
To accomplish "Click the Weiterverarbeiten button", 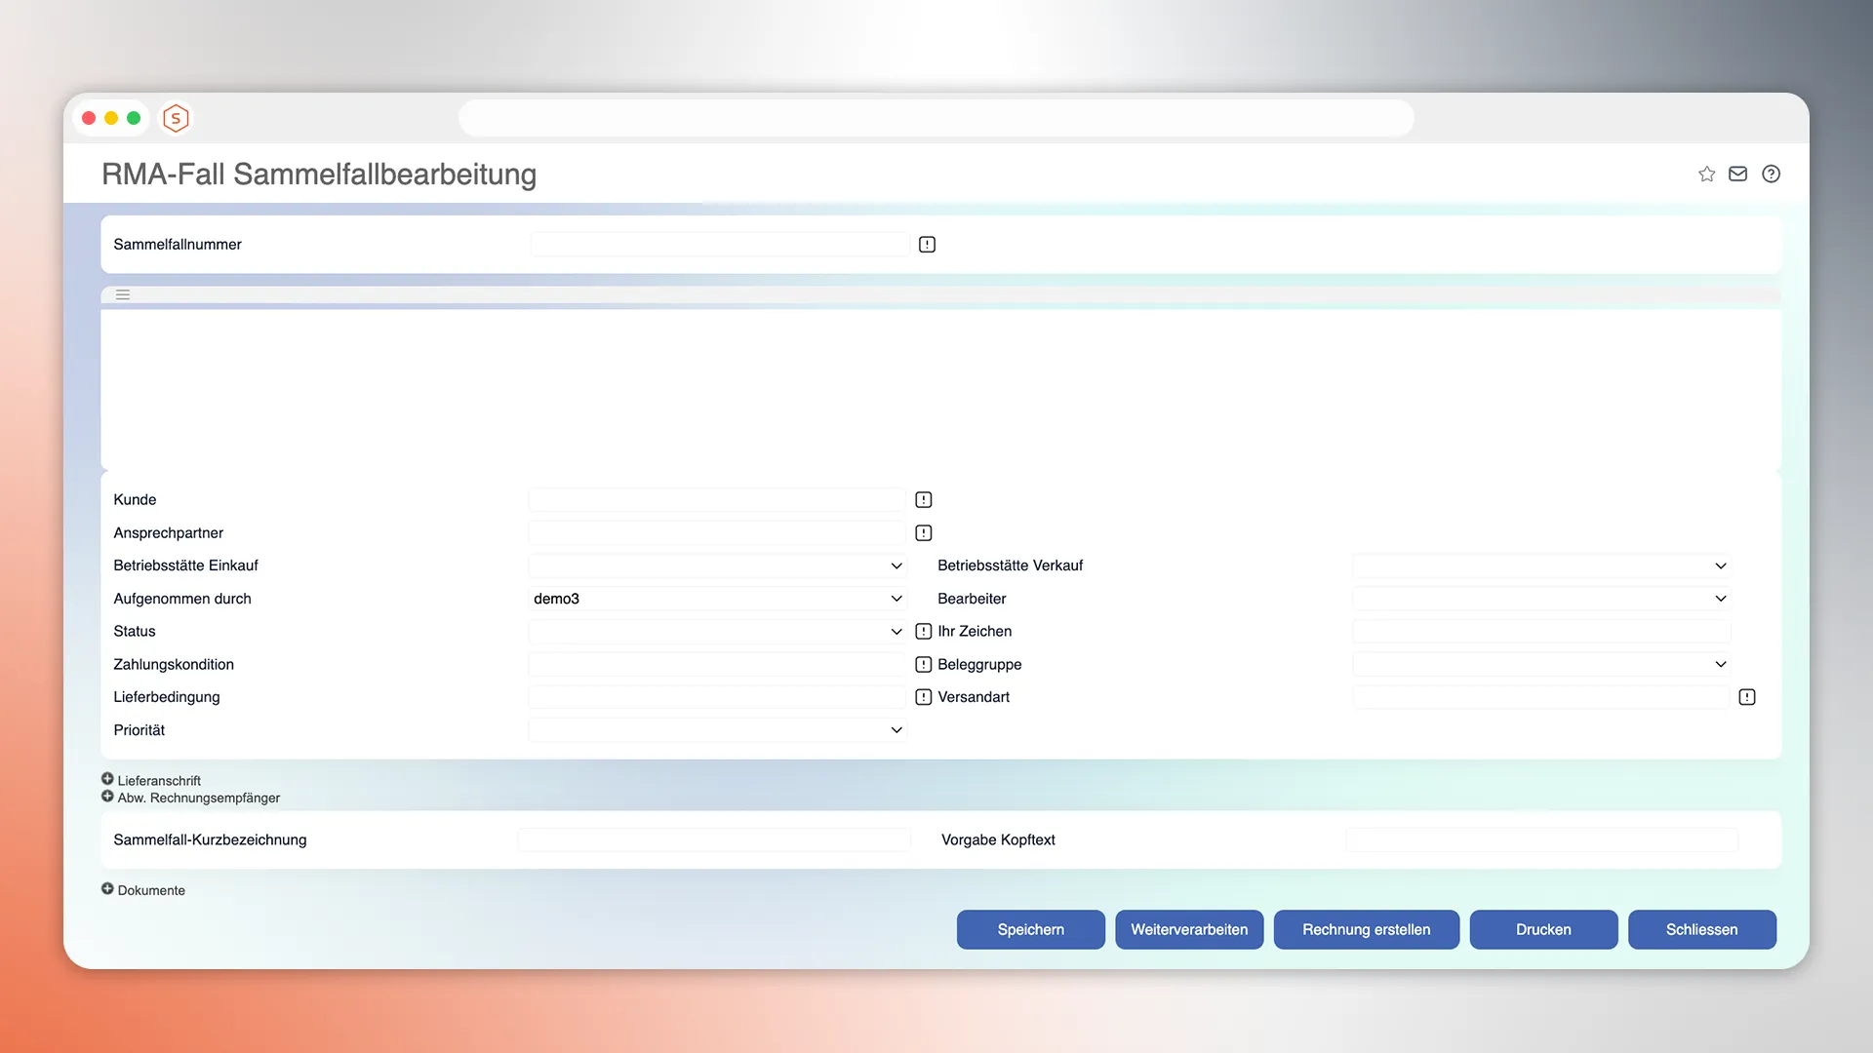I will coord(1188,929).
